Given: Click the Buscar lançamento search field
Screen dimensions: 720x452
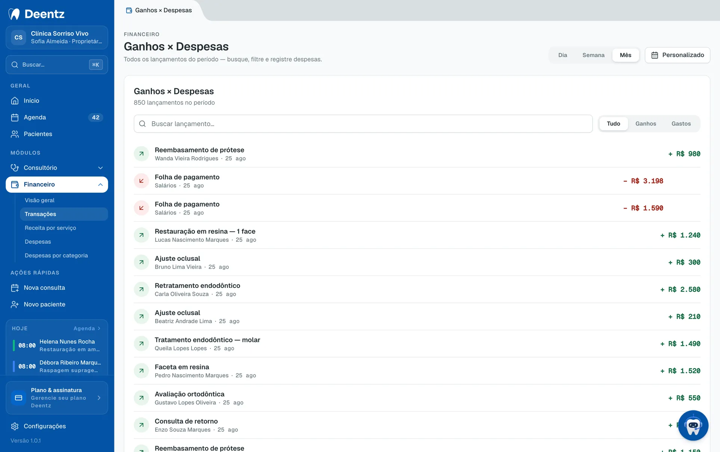Looking at the screenshot, I should pos(363,124).
